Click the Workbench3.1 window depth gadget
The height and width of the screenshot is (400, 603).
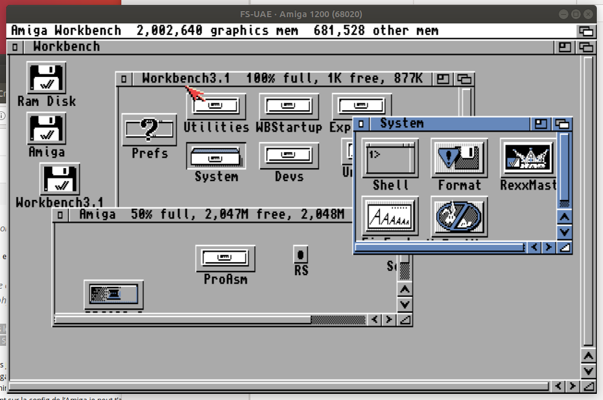click(x=464, y=79)
